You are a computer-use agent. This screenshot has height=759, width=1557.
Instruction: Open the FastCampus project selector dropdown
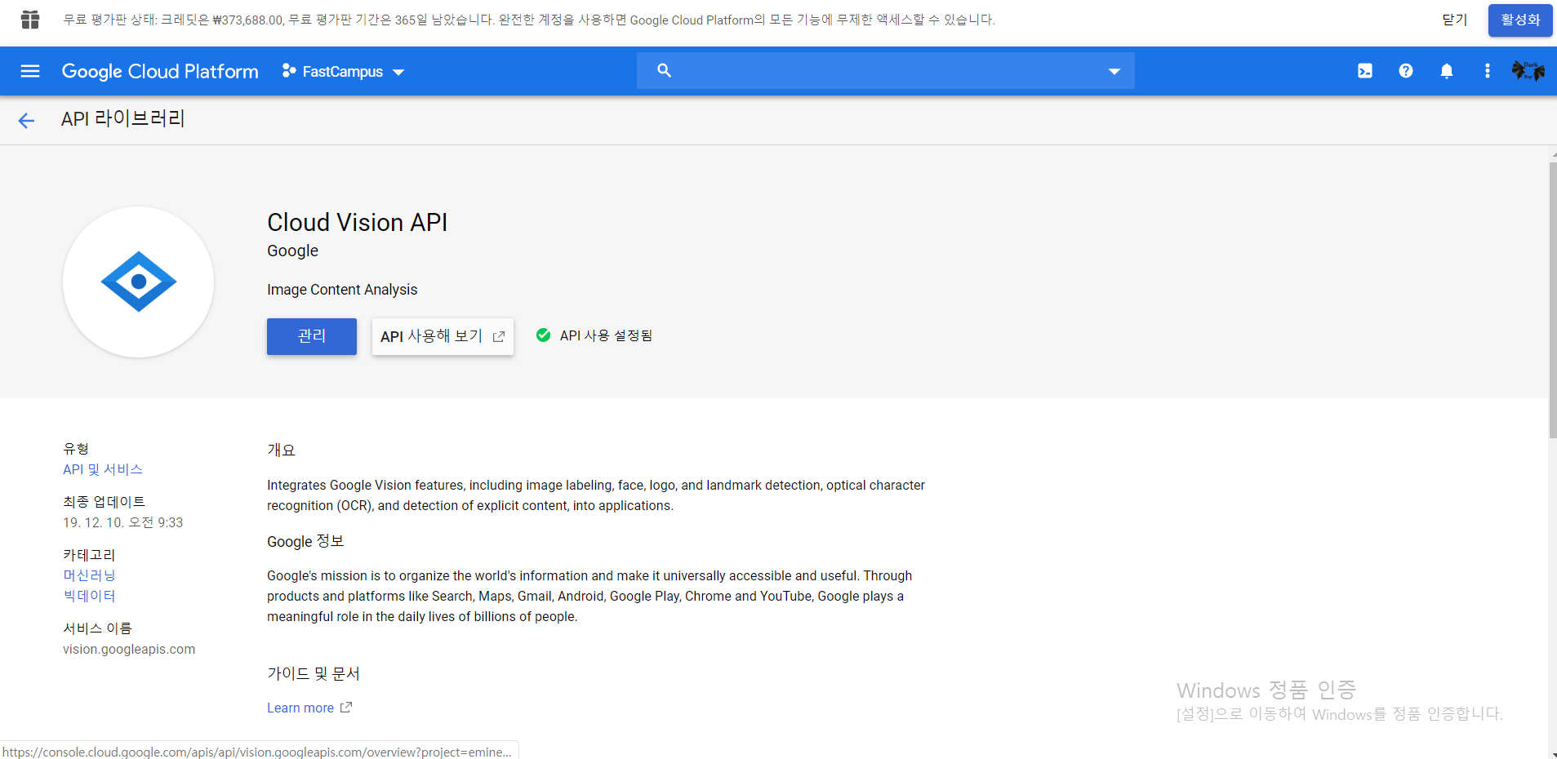343,72
